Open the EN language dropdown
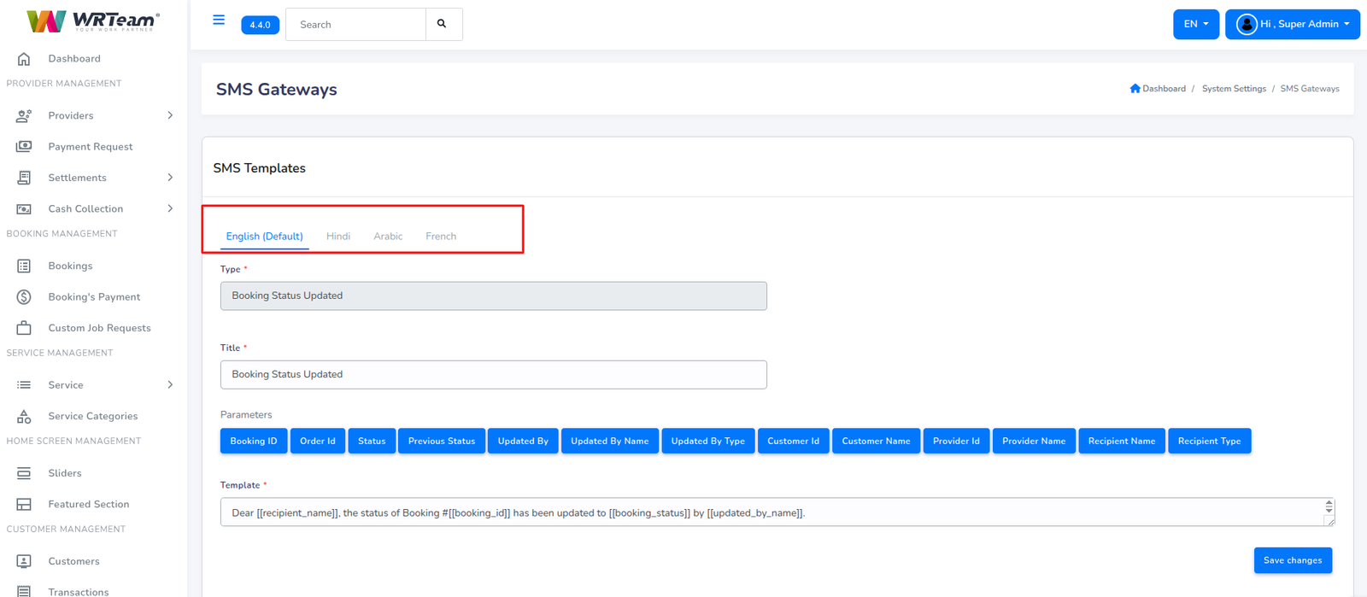Viewport: 1367px width, 597px height. [x=1195, y=24]
